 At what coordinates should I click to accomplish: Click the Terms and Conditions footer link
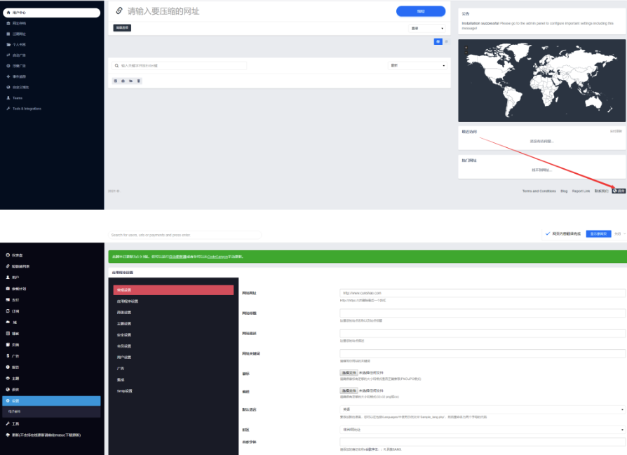tap(539, 191)
